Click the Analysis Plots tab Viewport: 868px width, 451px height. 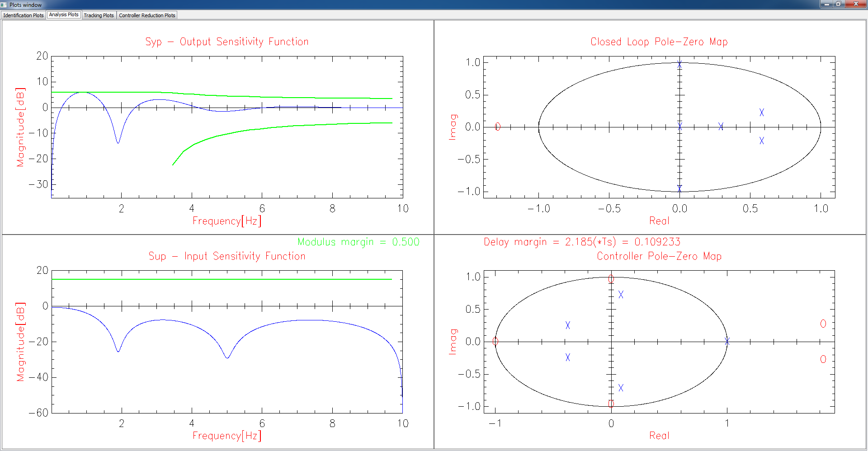(x=63, y=14)
